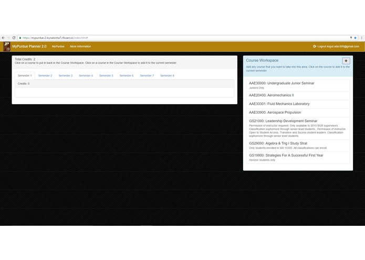Switch to the Semester 2 tab
Image resolution: width=365 pixels, height=260 pixels.
45,76
